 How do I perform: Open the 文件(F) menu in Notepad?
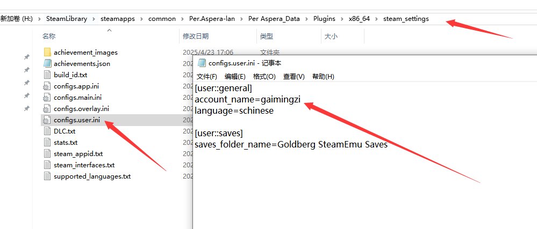point(207,77)
